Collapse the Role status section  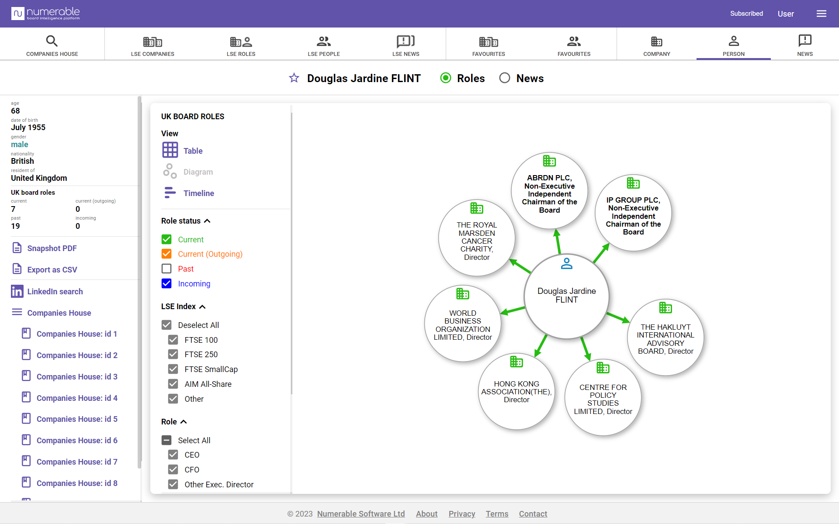coord(208,221)
